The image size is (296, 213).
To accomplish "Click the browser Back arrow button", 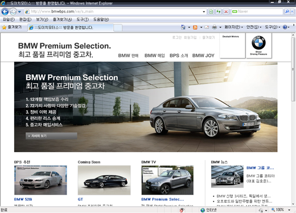I will point(5,11).
